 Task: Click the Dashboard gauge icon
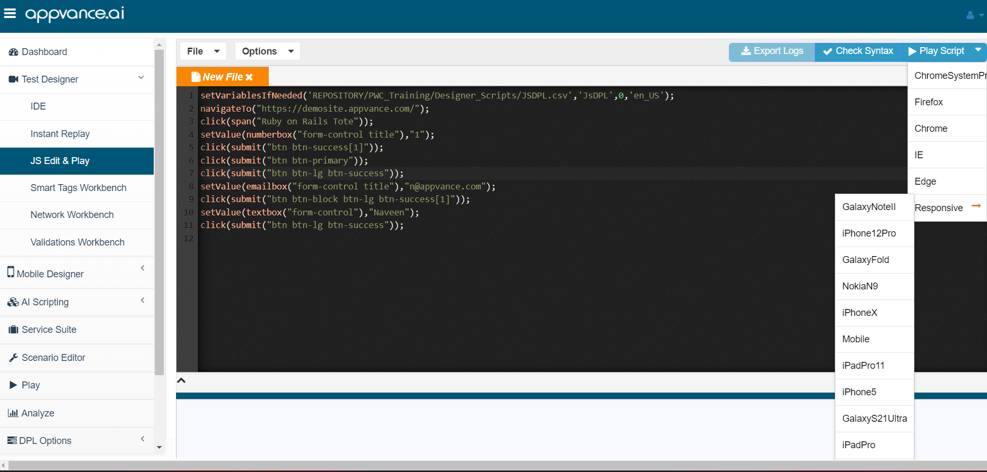(13, 52)
